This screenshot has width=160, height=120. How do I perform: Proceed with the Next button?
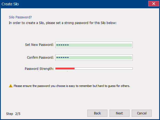(119, 113)
